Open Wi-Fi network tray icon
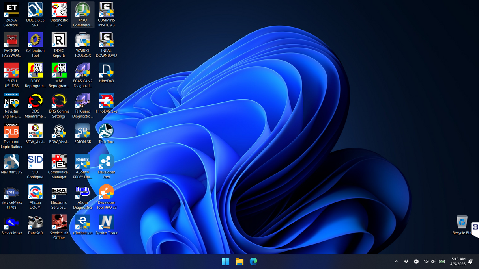The image size is (479, 269). (426, 262)
